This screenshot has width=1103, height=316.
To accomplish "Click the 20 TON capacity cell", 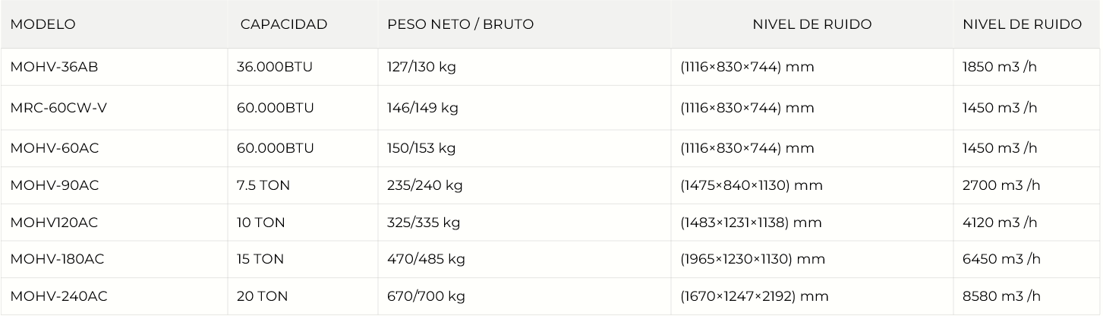I will click(263, 296).
